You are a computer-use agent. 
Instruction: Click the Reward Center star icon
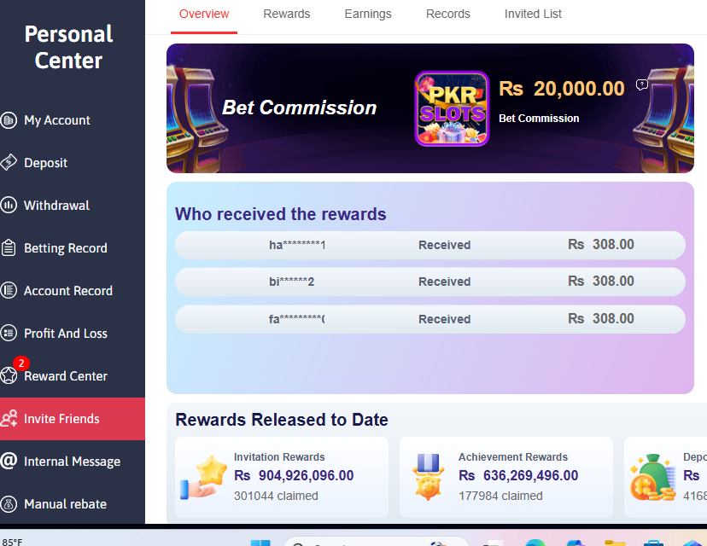coord(9,375)
